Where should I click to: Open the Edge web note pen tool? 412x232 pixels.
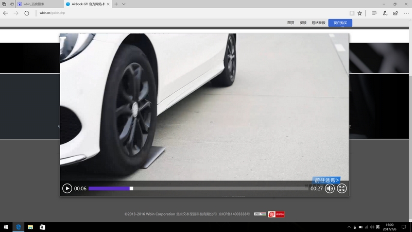coord(384,13)
